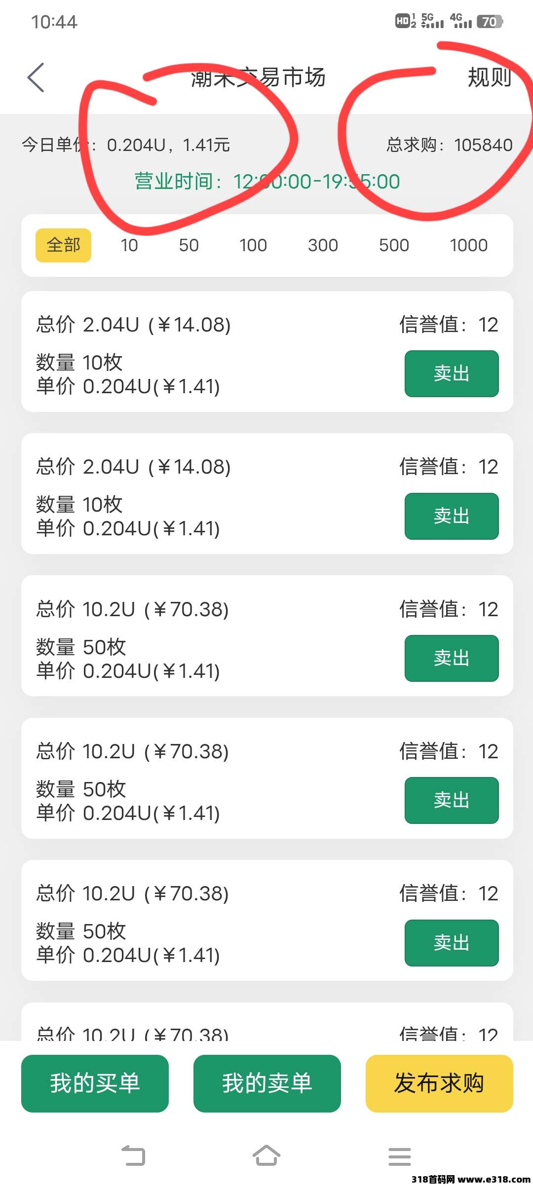Tap the yellow 发布求购 button

pyautogui.click(x=439, y=1083)
